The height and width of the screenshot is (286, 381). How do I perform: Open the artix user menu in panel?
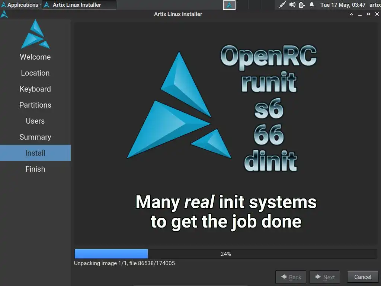[x=375, y=5]
